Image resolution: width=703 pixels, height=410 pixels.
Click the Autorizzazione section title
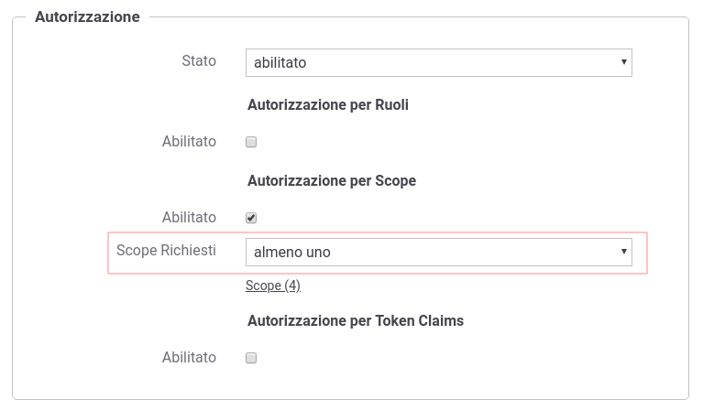pos(87,16)
